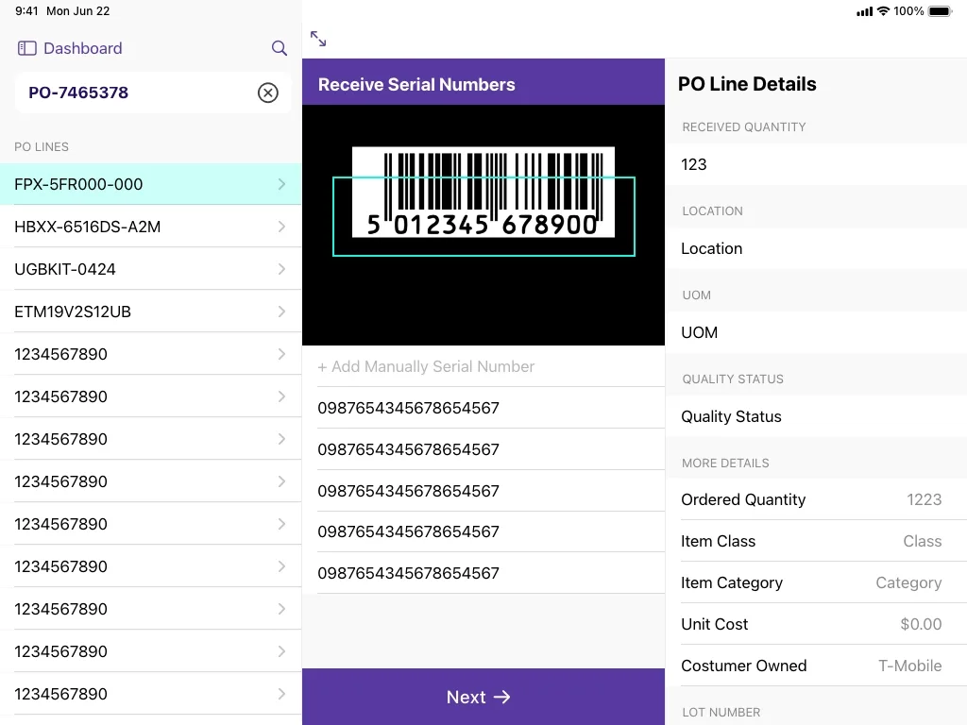Click the plus icon before Add Manually

(322, 367)
